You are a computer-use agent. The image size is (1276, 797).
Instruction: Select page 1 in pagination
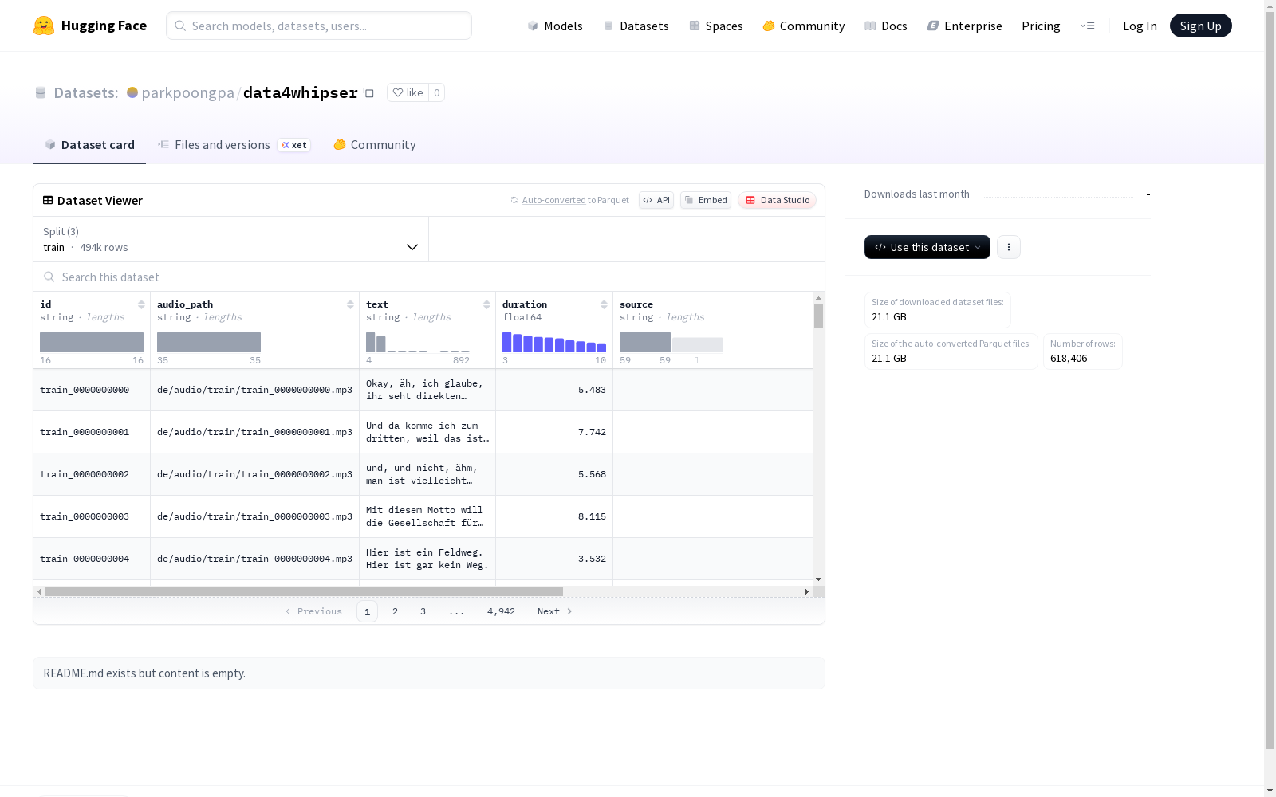pyautogui.click(x=367, y=611)
